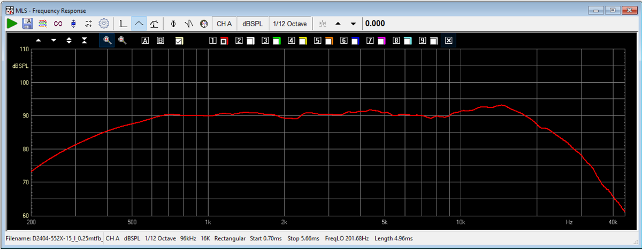This screenshot has width=642, height=250.
Task: Click orange overlay 5 color swatch
Action: pos(329,41)
